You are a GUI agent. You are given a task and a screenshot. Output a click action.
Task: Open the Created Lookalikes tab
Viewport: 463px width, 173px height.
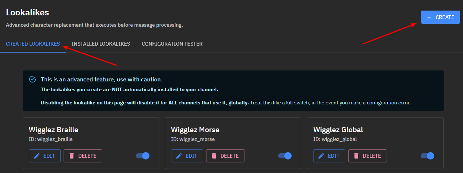coord(33,44)
